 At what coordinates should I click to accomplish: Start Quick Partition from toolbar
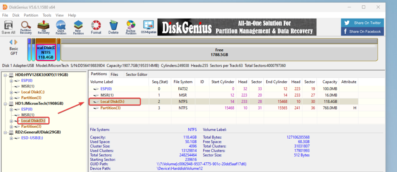point(61,28)
